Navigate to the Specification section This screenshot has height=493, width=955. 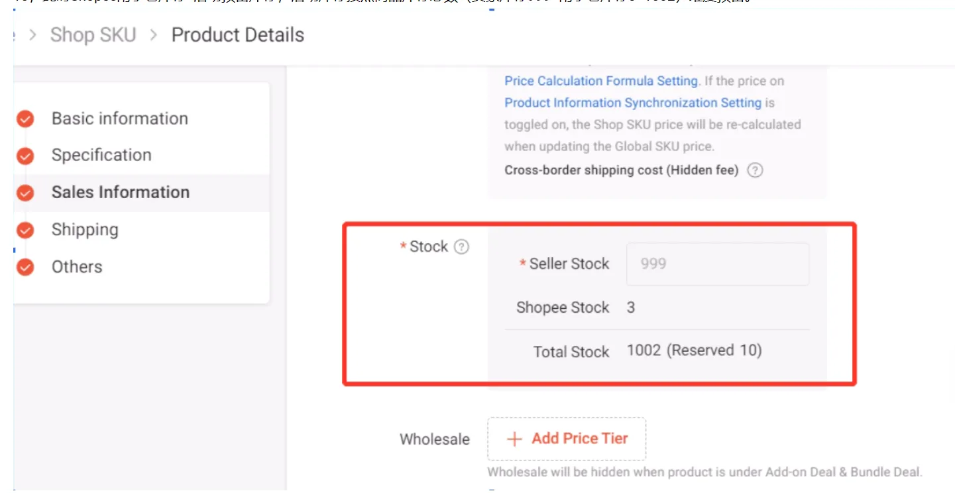point(101,155)
